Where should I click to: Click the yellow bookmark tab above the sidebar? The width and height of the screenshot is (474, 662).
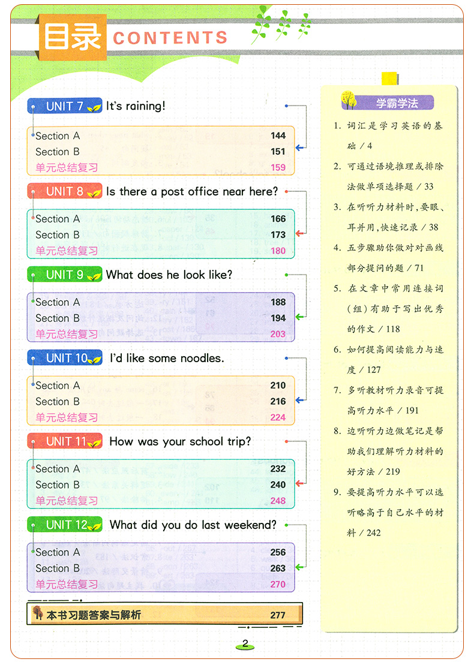pos(389,79)
